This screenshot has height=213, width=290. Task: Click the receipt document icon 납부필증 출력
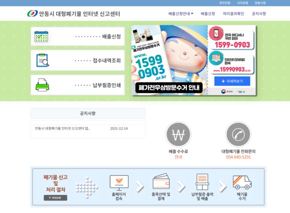(x=202, y=182)
